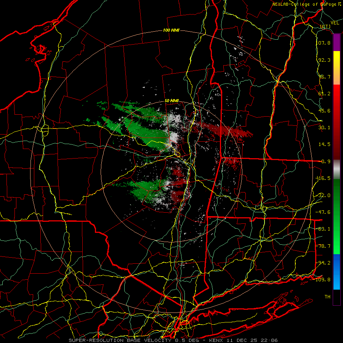Click the 30.1 velocity scale value
The image size is (343, 343).
click(324, 128)
